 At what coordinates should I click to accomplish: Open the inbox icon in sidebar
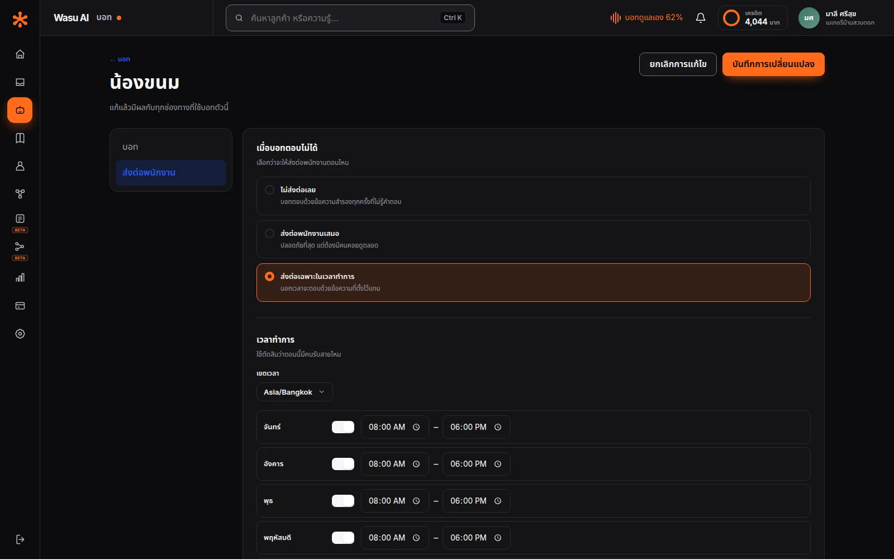20,82
